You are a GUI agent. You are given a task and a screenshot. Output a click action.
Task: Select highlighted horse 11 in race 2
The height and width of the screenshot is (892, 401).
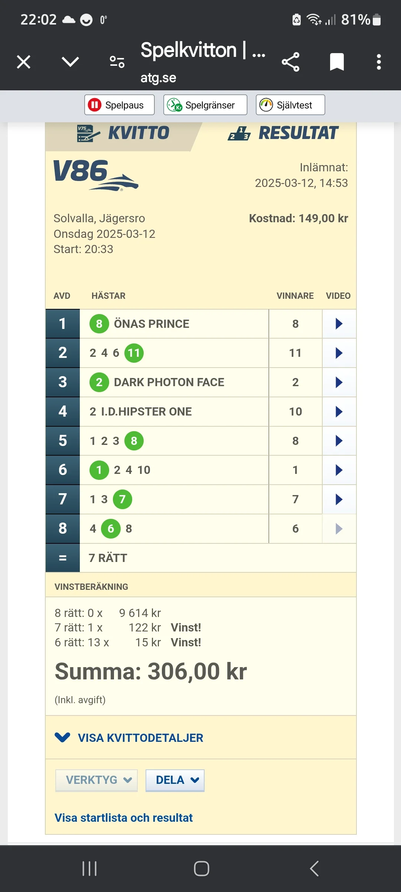pyautogui.click(x=134, y=353)
